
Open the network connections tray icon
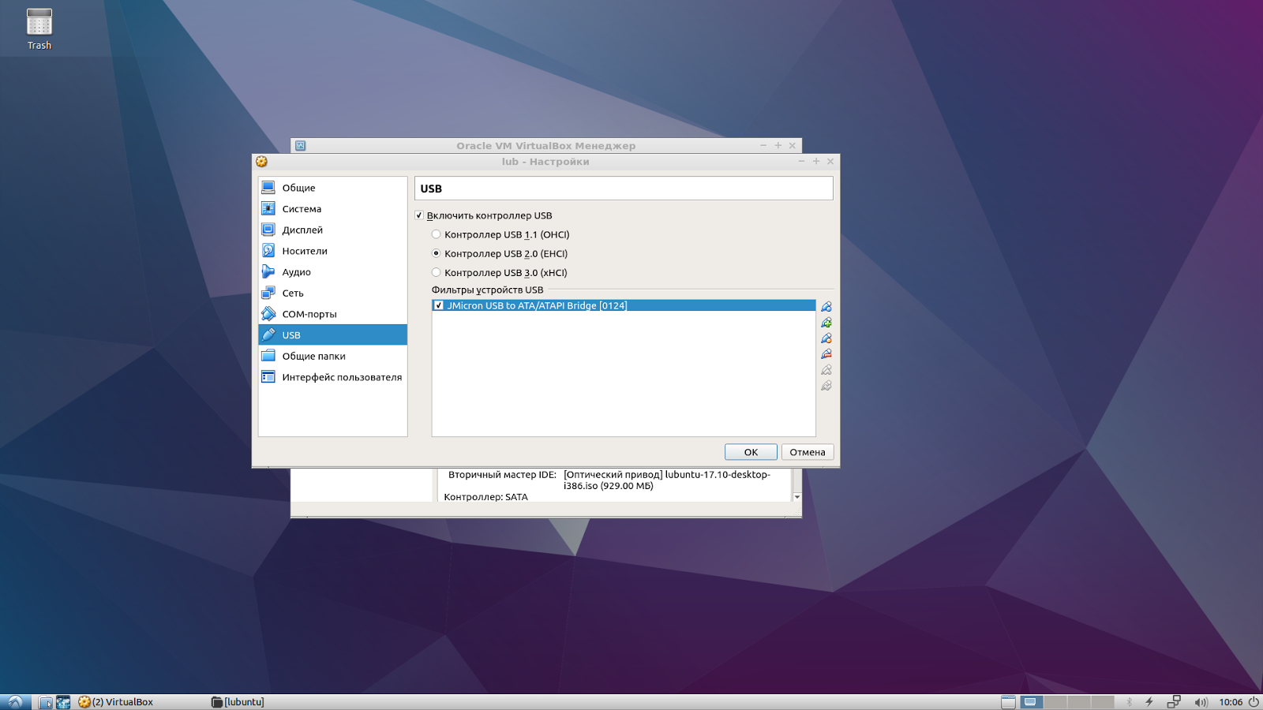point(1174,702)
